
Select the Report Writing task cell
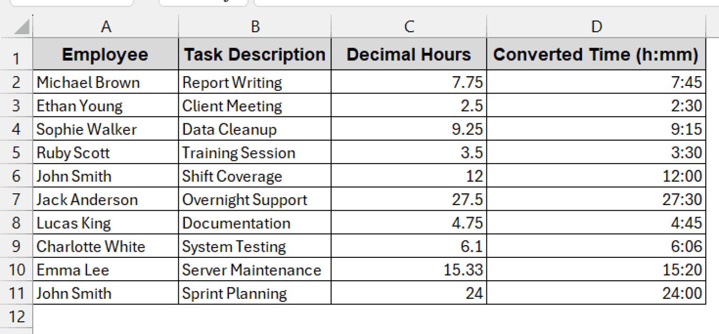[x=255, y=82]
